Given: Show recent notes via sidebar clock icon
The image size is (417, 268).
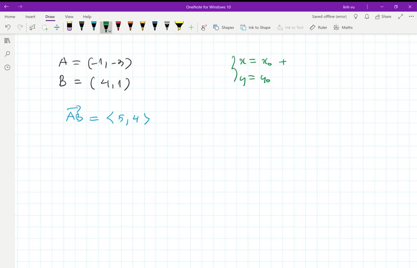Looking at the screenshot, I should (7, 67).
